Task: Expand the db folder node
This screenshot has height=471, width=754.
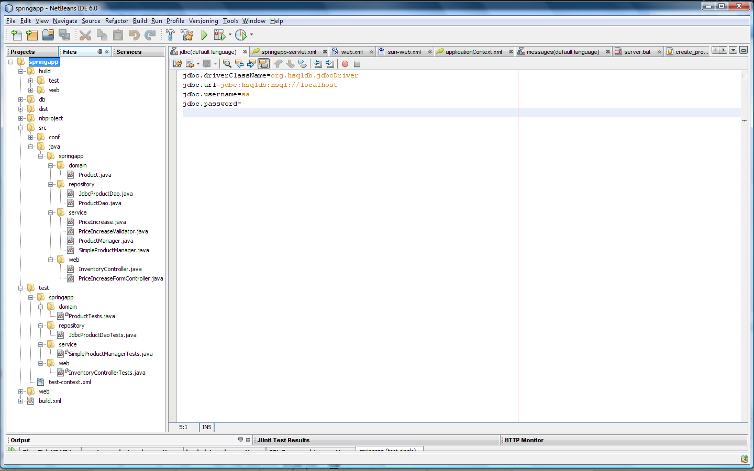Action: tap(21, 99)
